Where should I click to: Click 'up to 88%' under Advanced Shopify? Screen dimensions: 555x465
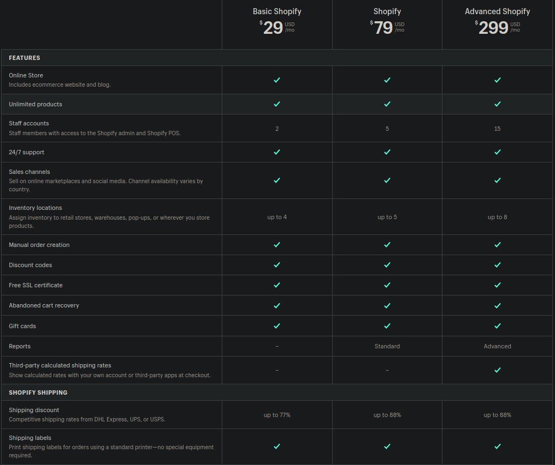click(x=497, y=415)
